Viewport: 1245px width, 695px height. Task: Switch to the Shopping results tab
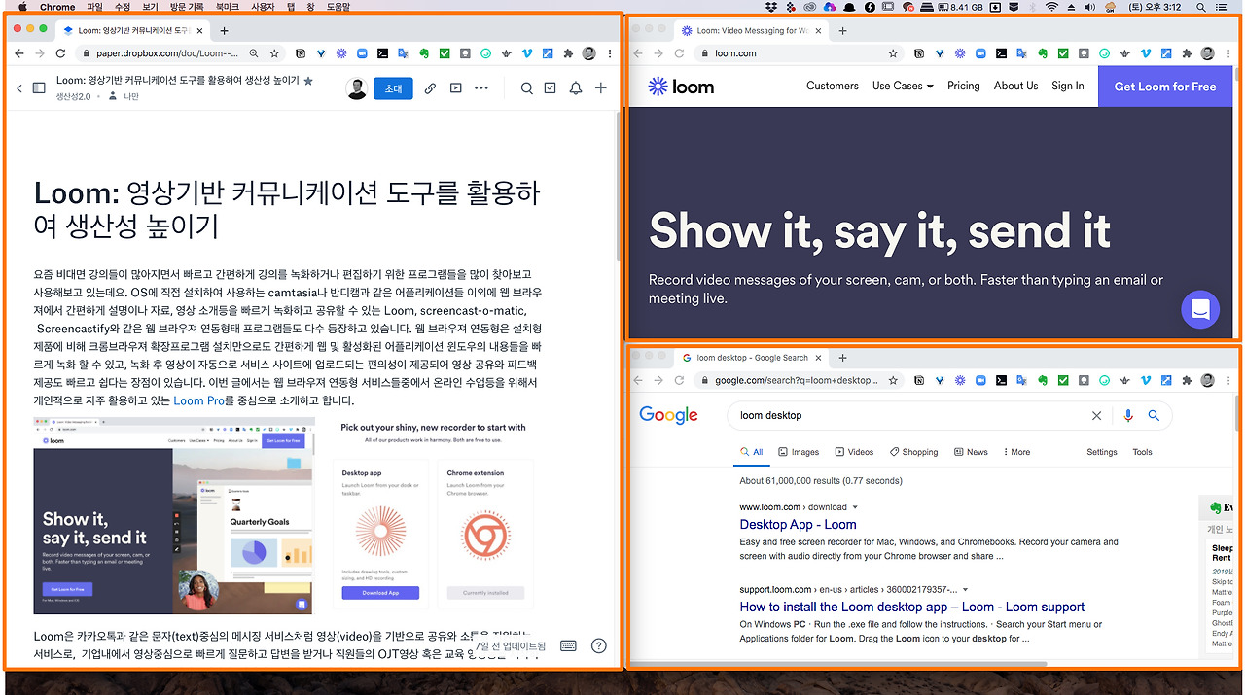click(x=913, y=452)
